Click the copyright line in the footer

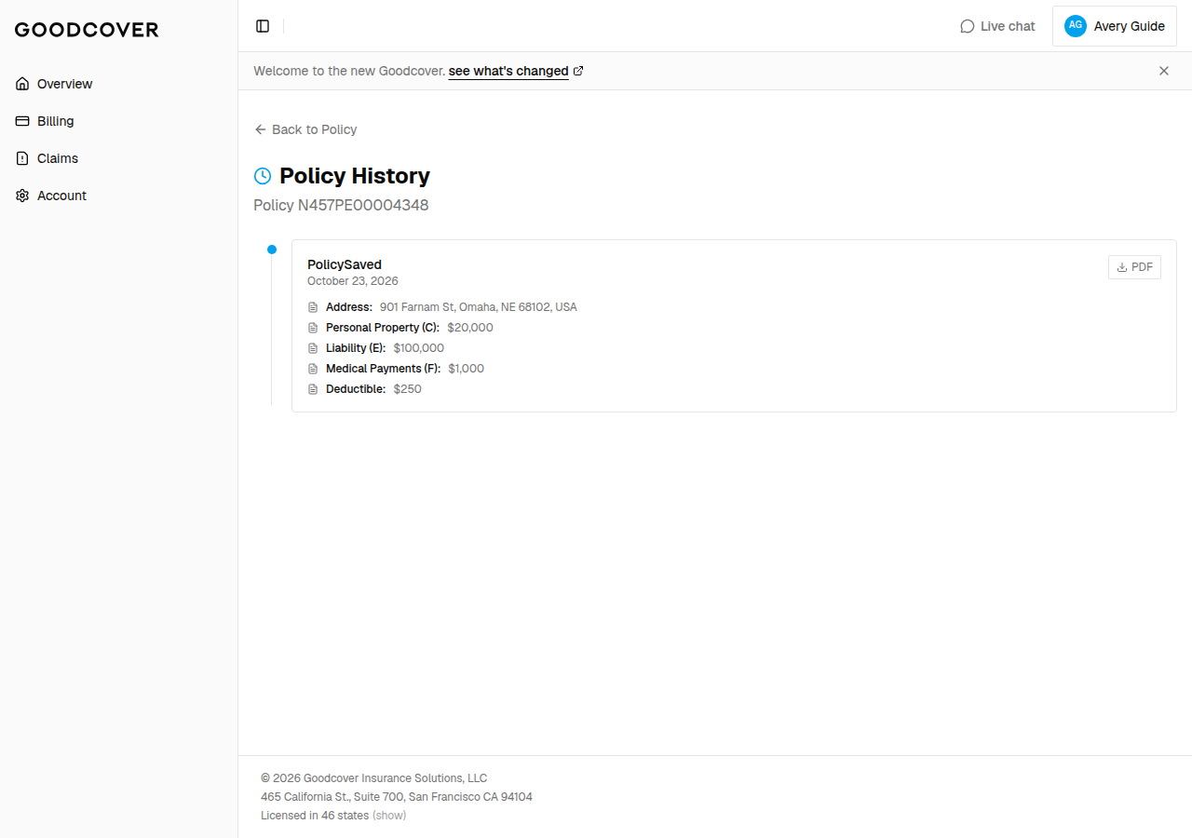pos(373,778)
